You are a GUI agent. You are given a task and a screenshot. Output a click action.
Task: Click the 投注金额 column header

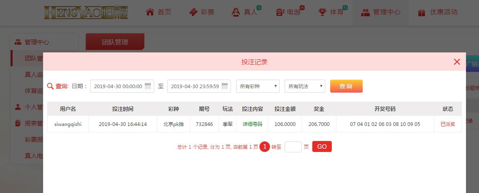tap(285, 109)
